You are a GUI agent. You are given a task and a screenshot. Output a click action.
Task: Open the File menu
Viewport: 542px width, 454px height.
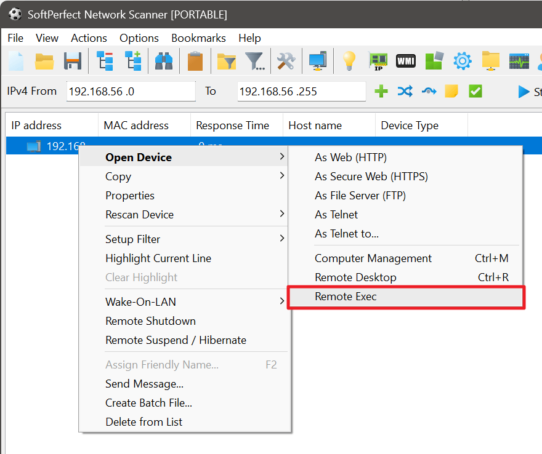(x=15, y=38)
